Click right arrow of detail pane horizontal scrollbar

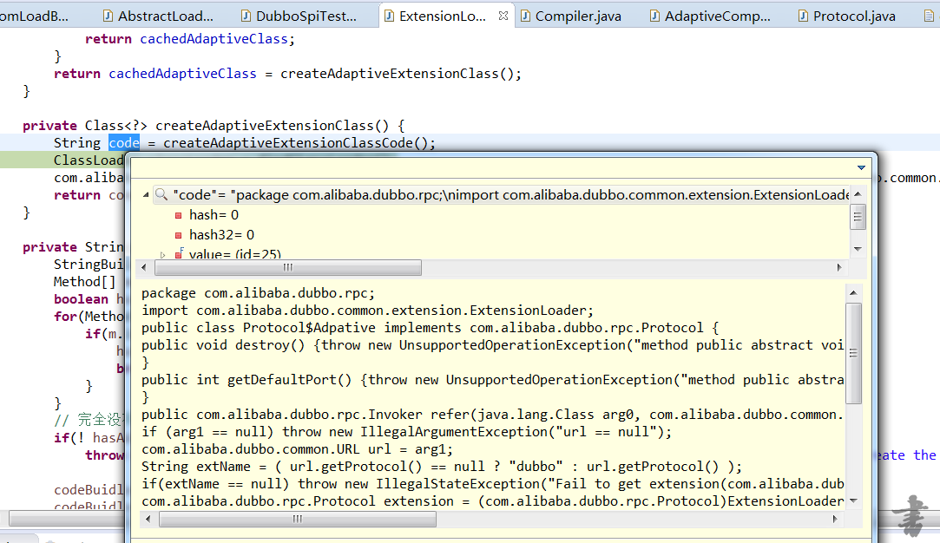click(x=835, y=519)
